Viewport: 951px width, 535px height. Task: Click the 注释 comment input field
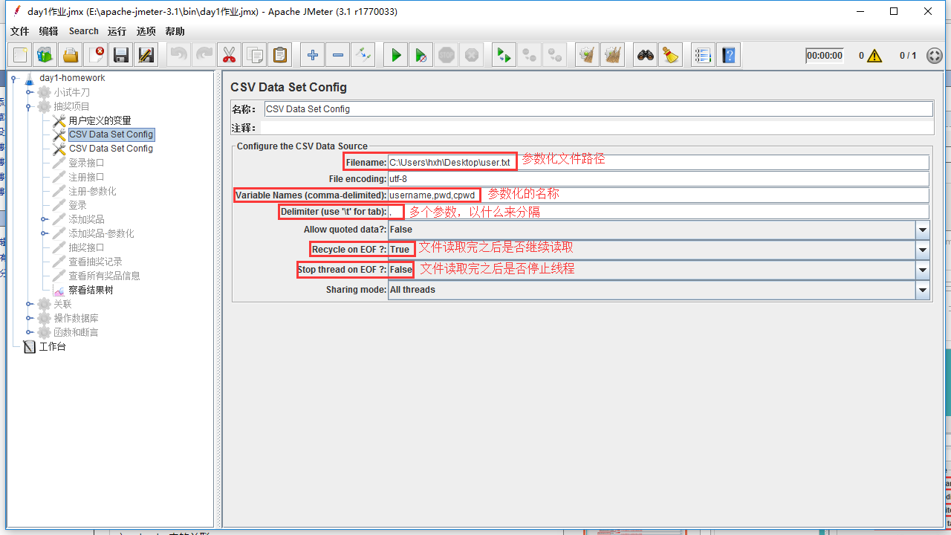click(597, 128)
